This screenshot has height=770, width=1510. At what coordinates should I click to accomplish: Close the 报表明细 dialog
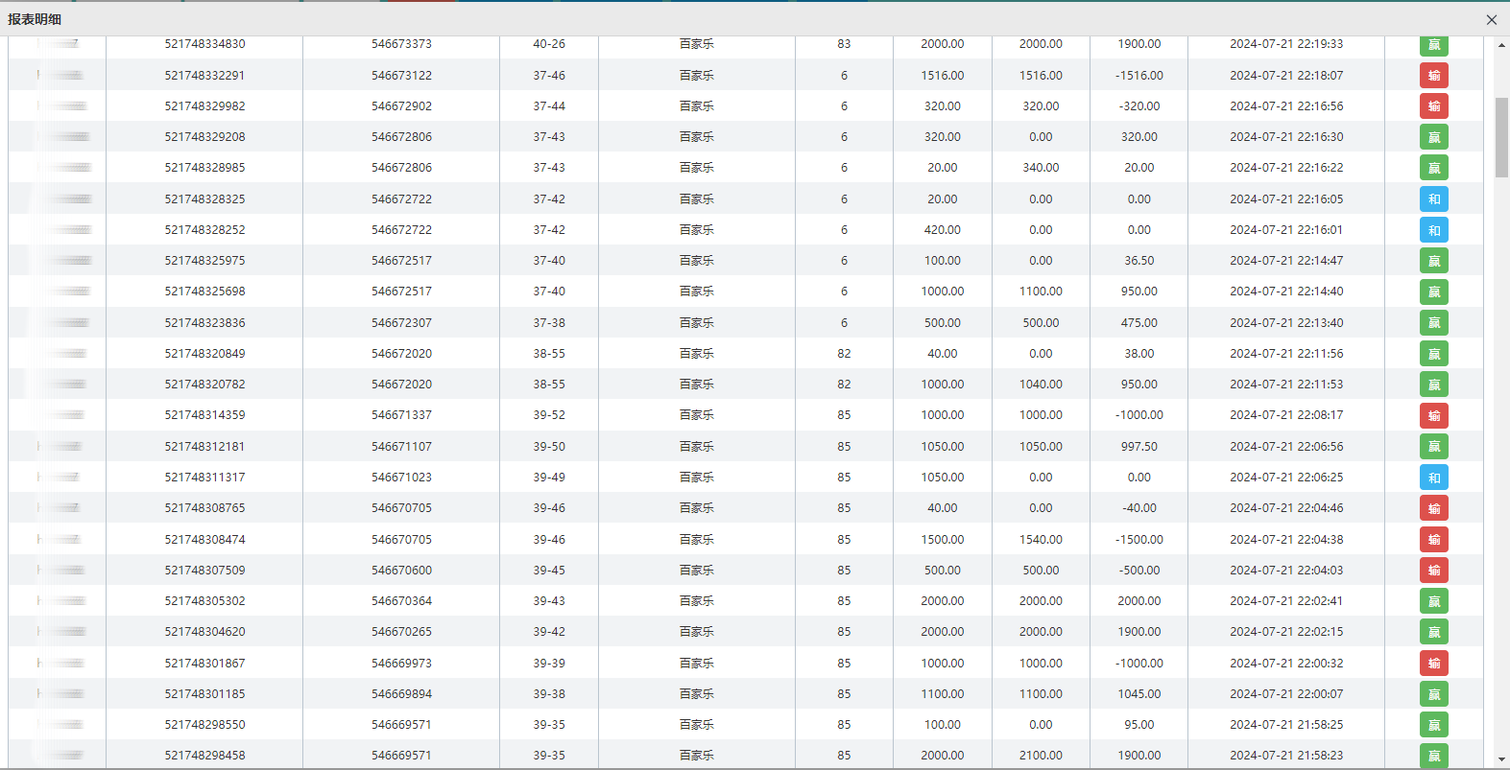1491,19
